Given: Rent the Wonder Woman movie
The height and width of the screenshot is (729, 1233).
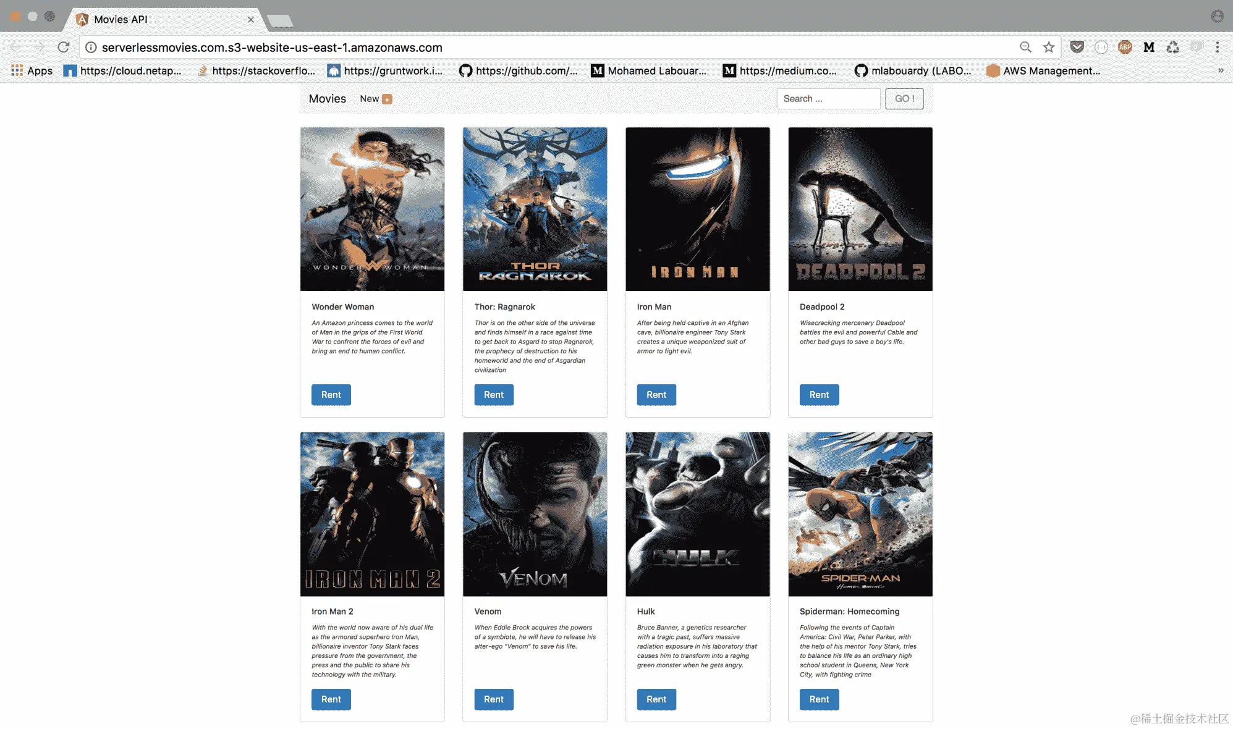Looking at the screenshot, I should [331, 395].
